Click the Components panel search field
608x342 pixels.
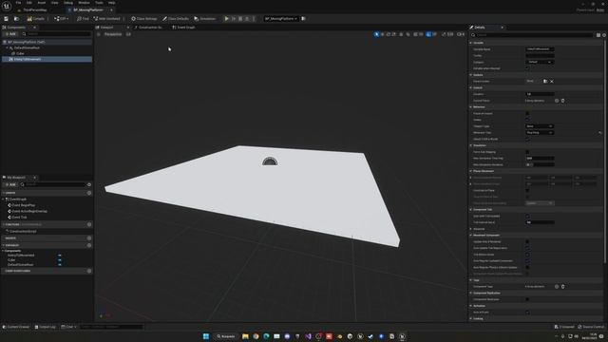pos(57,34)
